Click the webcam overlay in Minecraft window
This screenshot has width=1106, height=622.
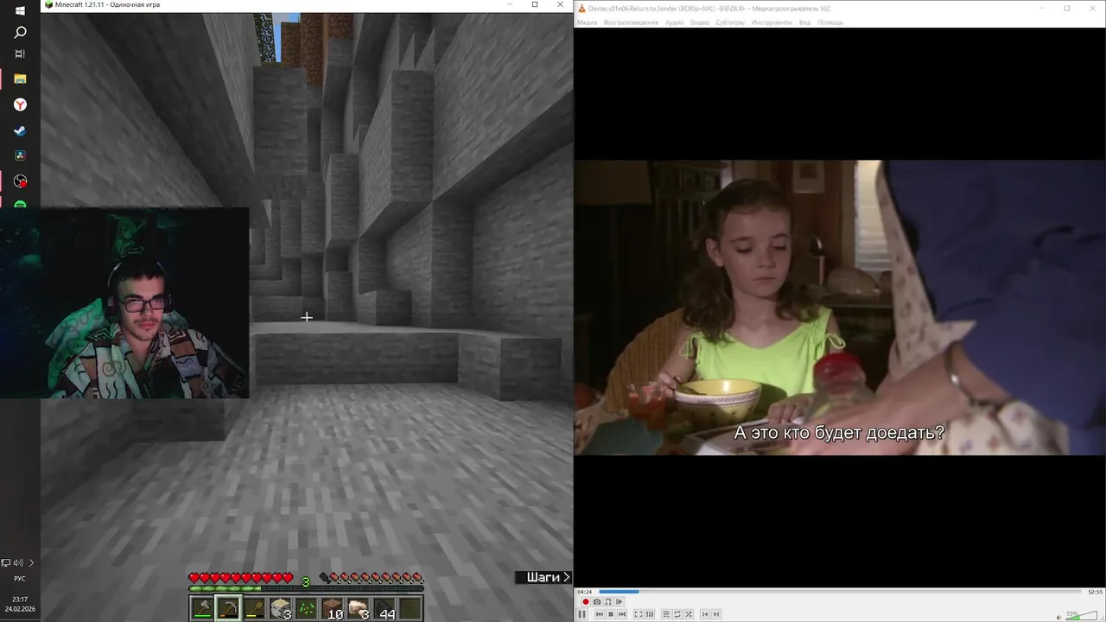[124, 302]
